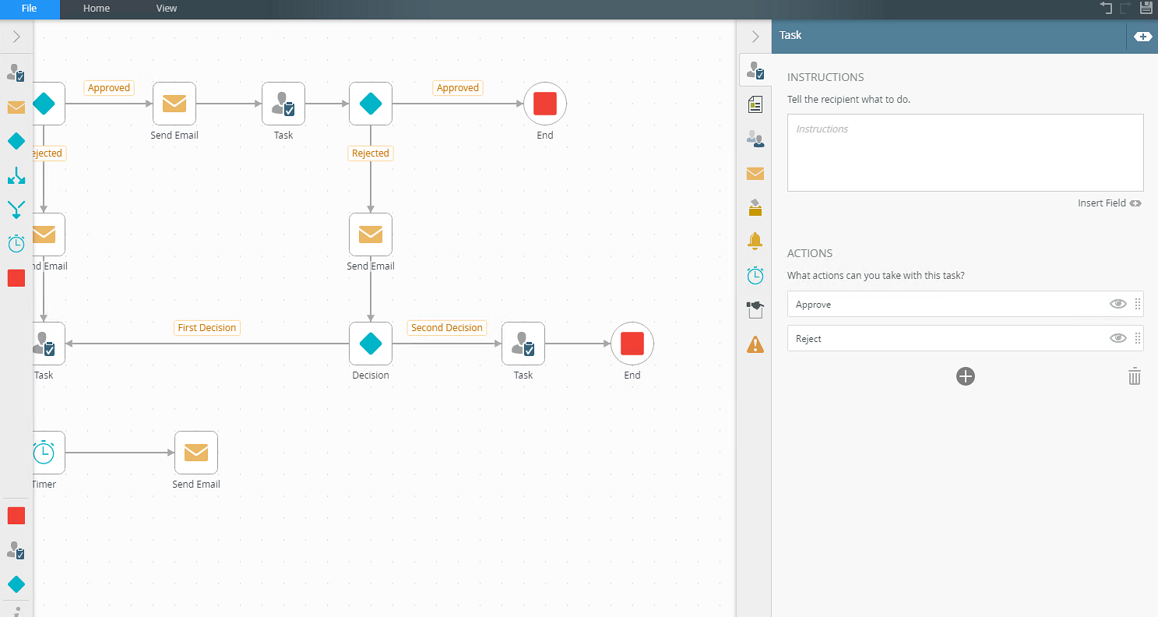The image size is (1158, 617).
Task: Open the warning triangle tab in Task panel
Action: [x=754, y=344]
